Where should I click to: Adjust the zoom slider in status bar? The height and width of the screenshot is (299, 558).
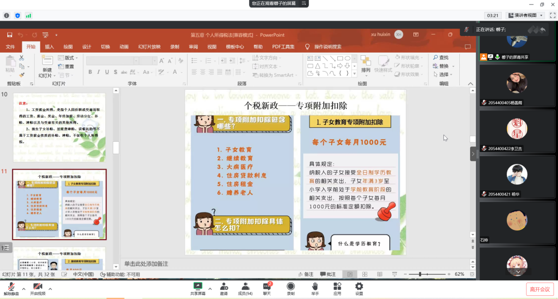pos(421,274)
